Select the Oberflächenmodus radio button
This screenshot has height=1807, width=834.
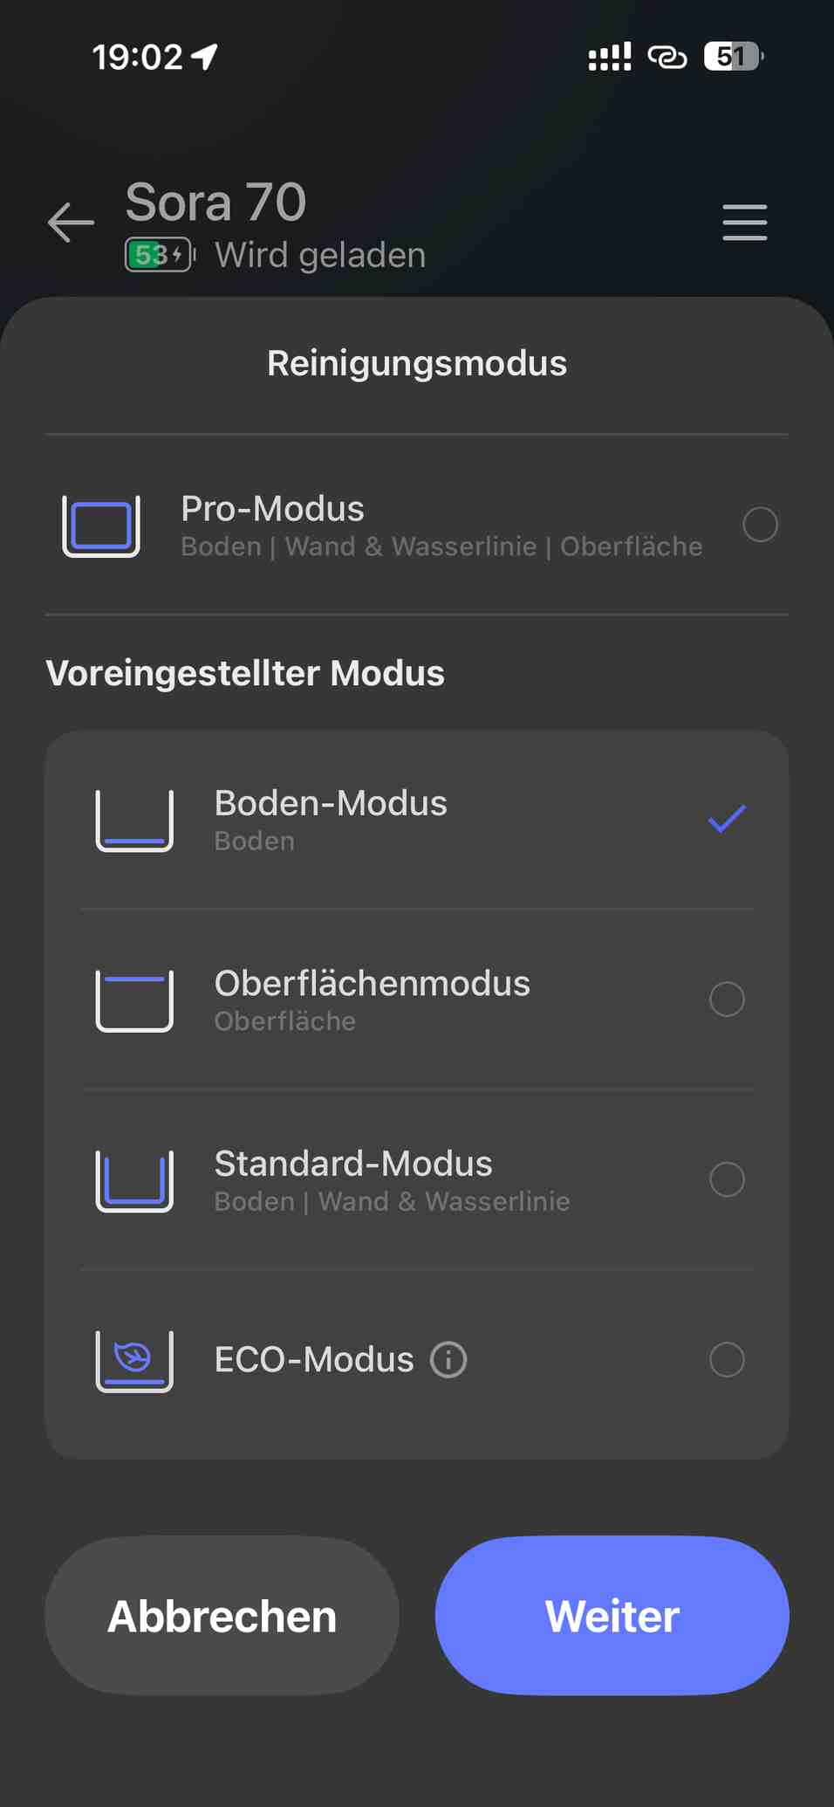pos(727,999)
